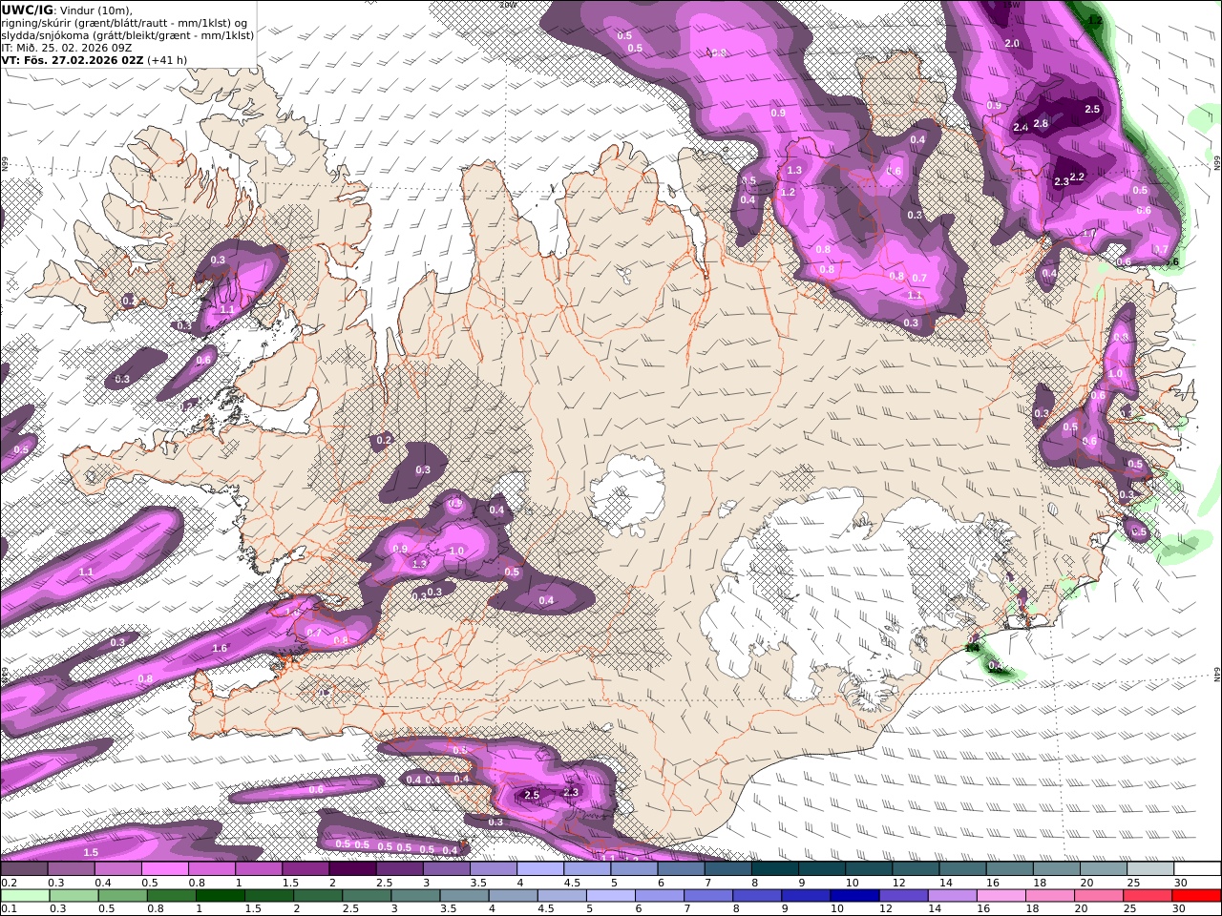Click the init time 'IT: Mið. 25. 02. 2026 09Z'
The height and width of the screenshot is (916, 1222).
(x=67, y=47)
